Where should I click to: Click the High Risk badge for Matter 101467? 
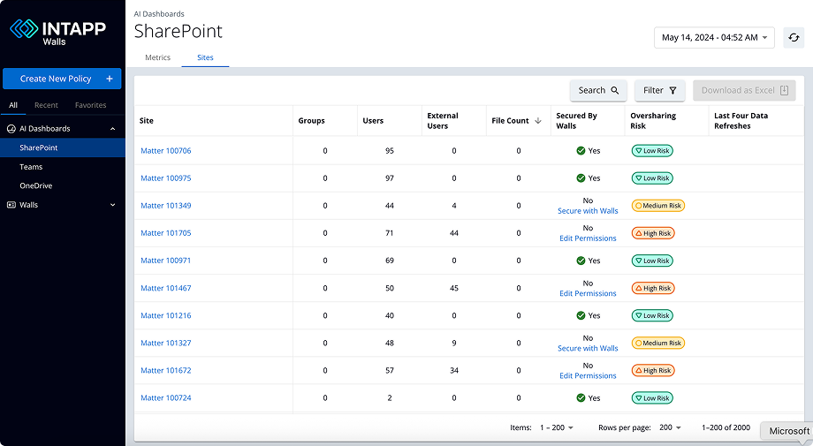pos(653,288)
